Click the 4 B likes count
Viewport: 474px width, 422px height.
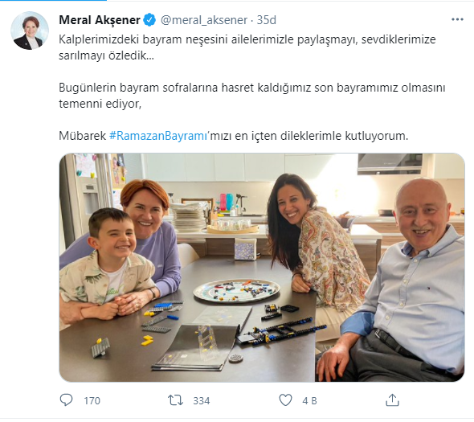coord(309,401)
